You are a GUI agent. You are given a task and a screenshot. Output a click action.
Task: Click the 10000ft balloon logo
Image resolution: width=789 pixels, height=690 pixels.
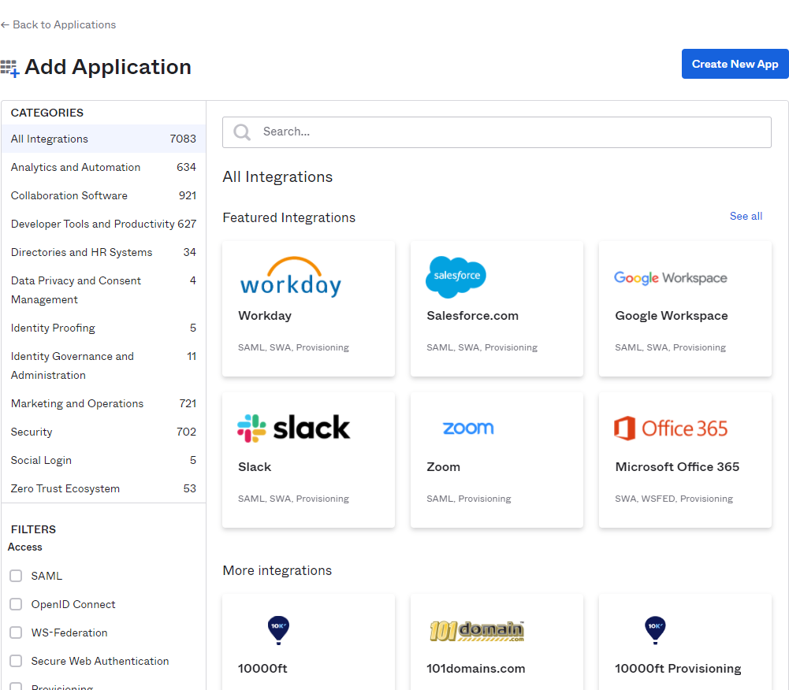click(x=278, y=630)
